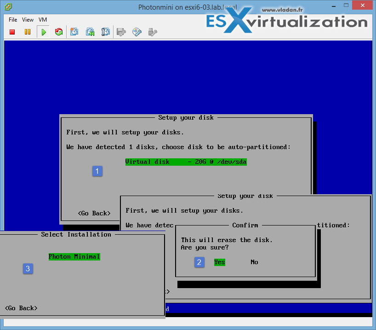Click the floppy drive connect icon
Viewport: 376px width, 330px height.
pos(121,32)
